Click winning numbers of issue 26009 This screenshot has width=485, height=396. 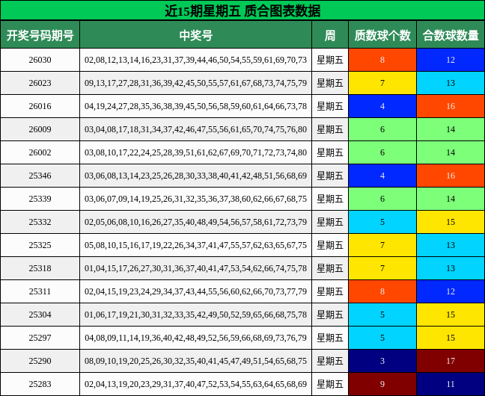point(196,129)
